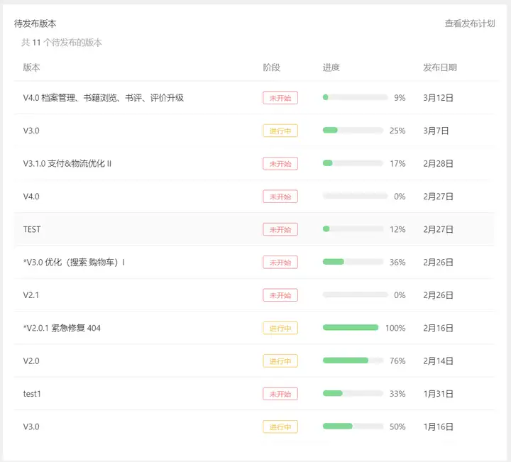Open *V3.0 优化（搜索 购物车）I version
Viewport: 511px width, 462px height.
coord(74,263)
